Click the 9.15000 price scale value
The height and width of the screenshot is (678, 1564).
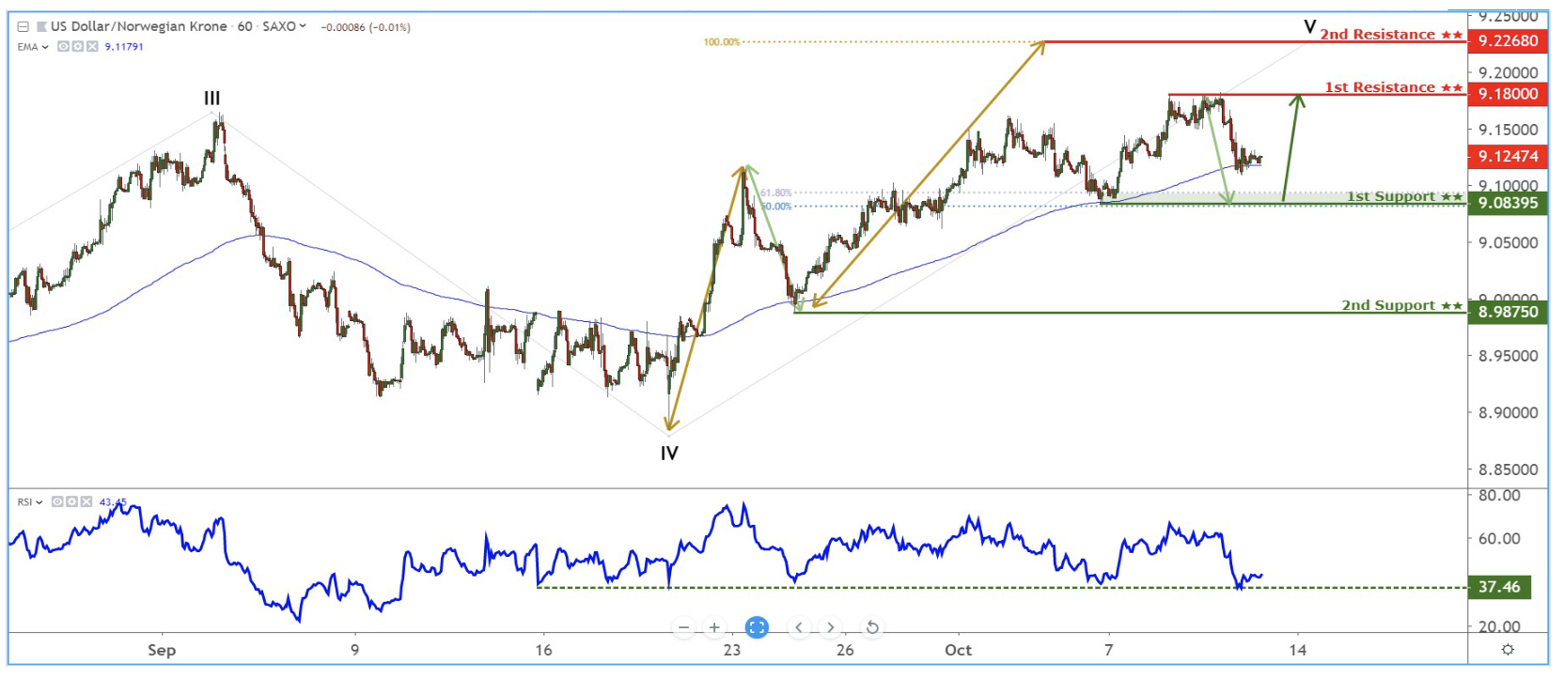click(x=1508, y=130)
